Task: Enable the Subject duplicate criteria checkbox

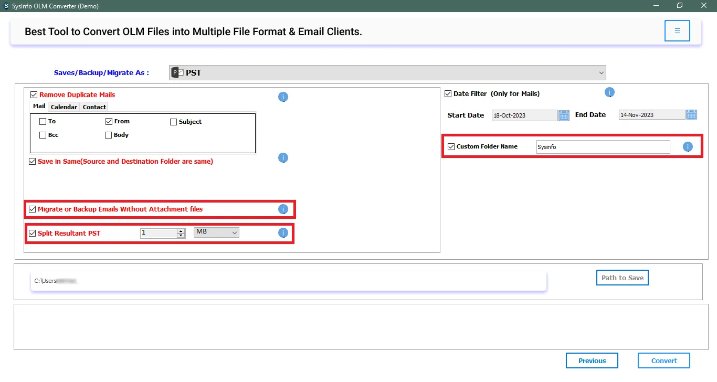Action: click(x=174, y=122)
